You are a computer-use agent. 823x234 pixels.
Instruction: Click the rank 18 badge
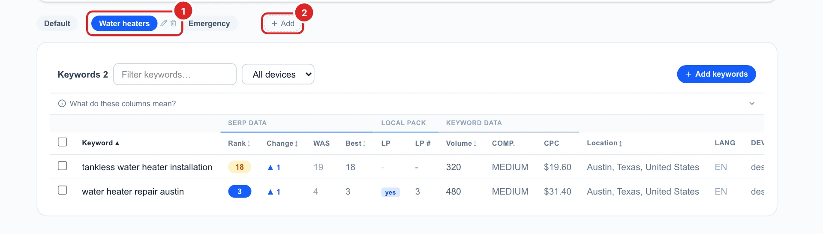(240, 167)
